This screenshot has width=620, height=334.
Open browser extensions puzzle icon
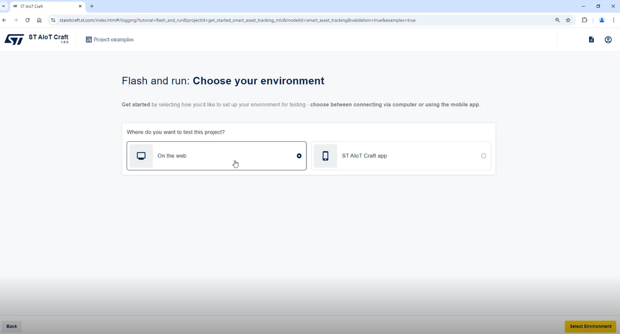[585, 20]
